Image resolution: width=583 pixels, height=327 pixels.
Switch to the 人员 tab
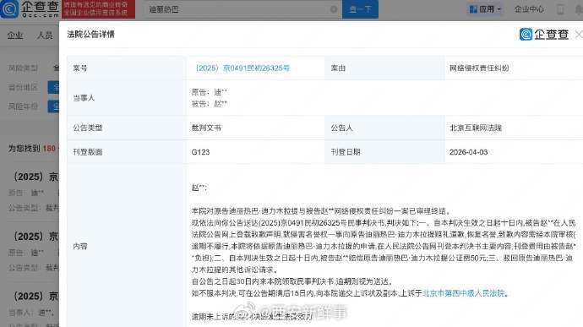45,35
